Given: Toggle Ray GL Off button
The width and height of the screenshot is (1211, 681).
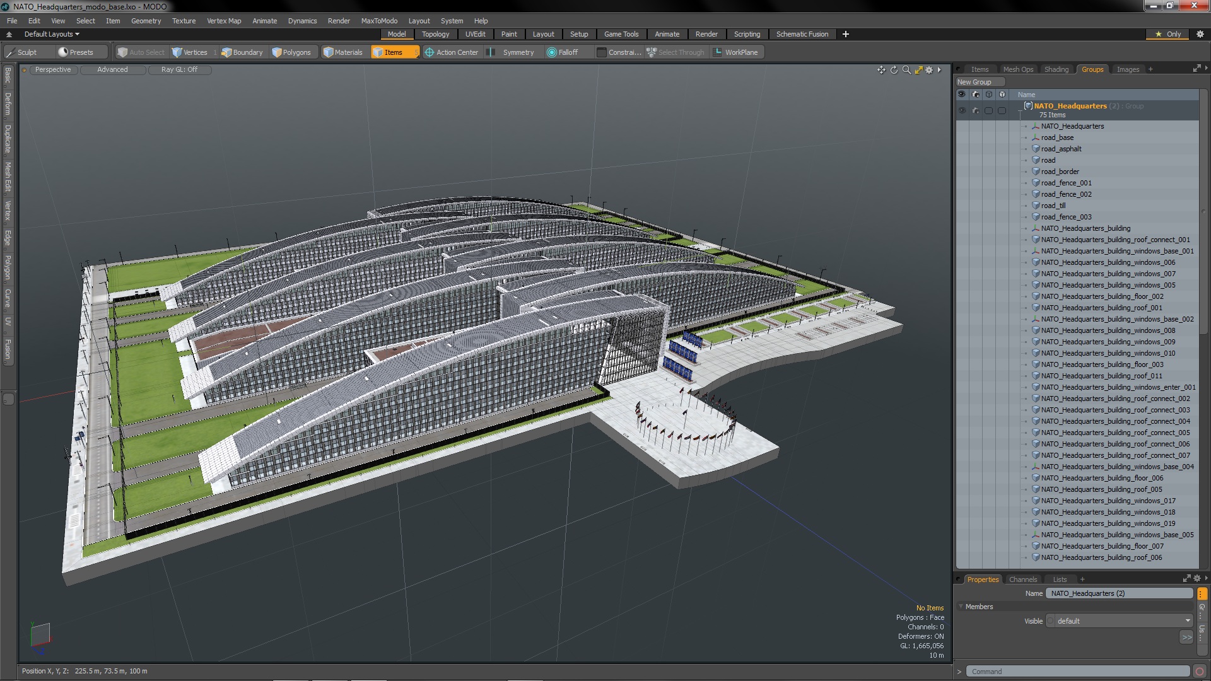Looking at the screenshot, I should point(180,70).
